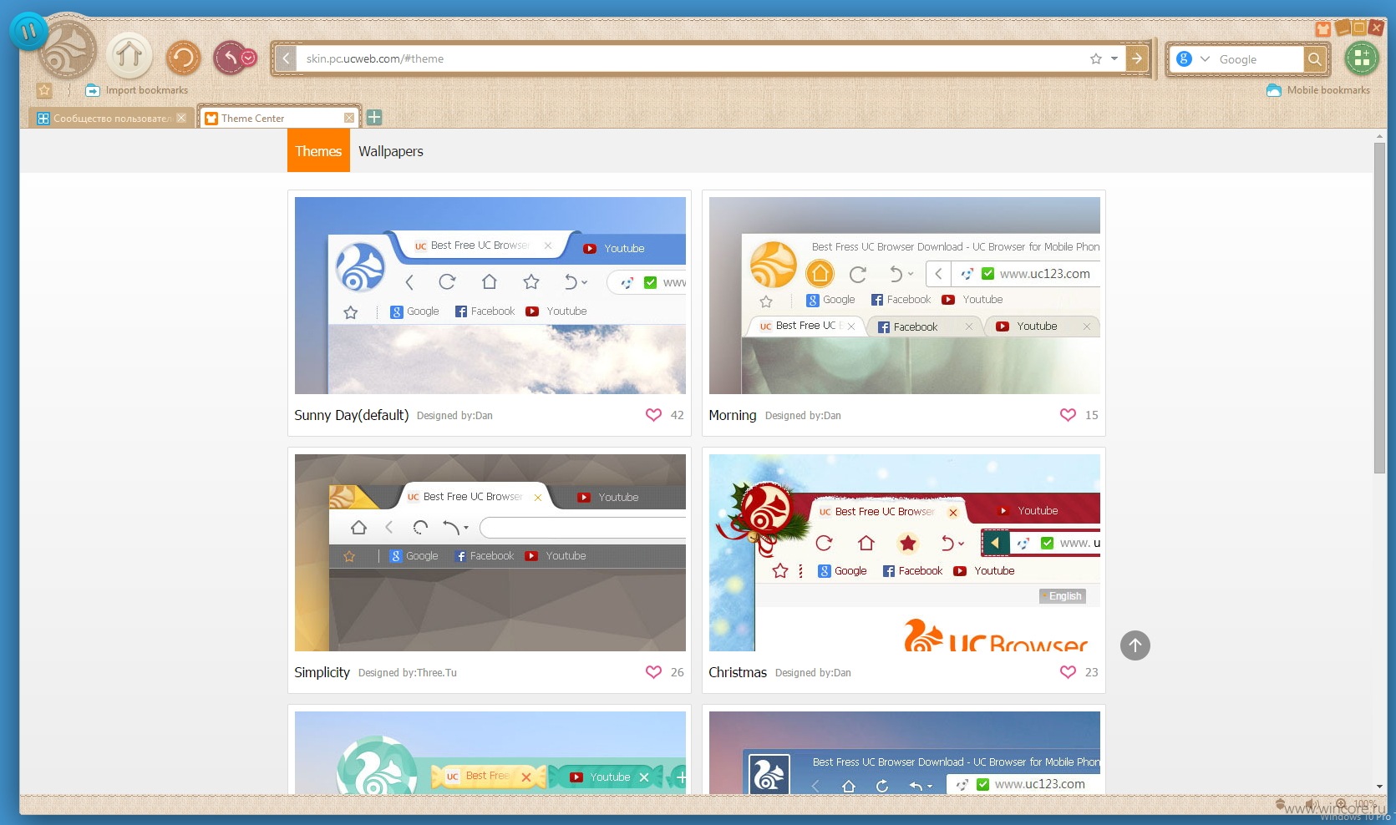
Task: Select the Themes page tab
Action: click(x=318, y=151)
